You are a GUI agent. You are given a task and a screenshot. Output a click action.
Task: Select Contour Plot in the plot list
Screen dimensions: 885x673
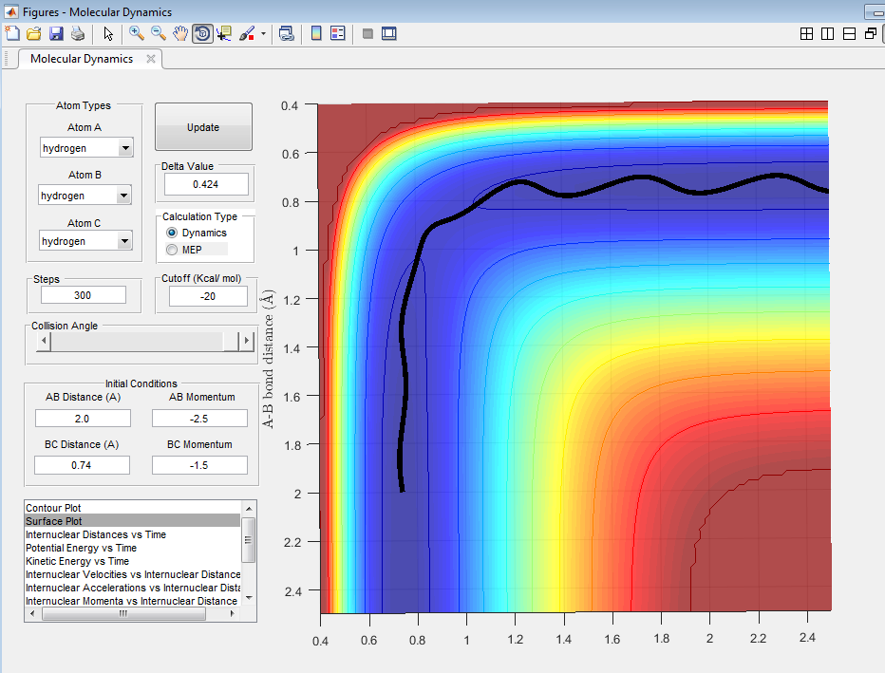(54, 508)
